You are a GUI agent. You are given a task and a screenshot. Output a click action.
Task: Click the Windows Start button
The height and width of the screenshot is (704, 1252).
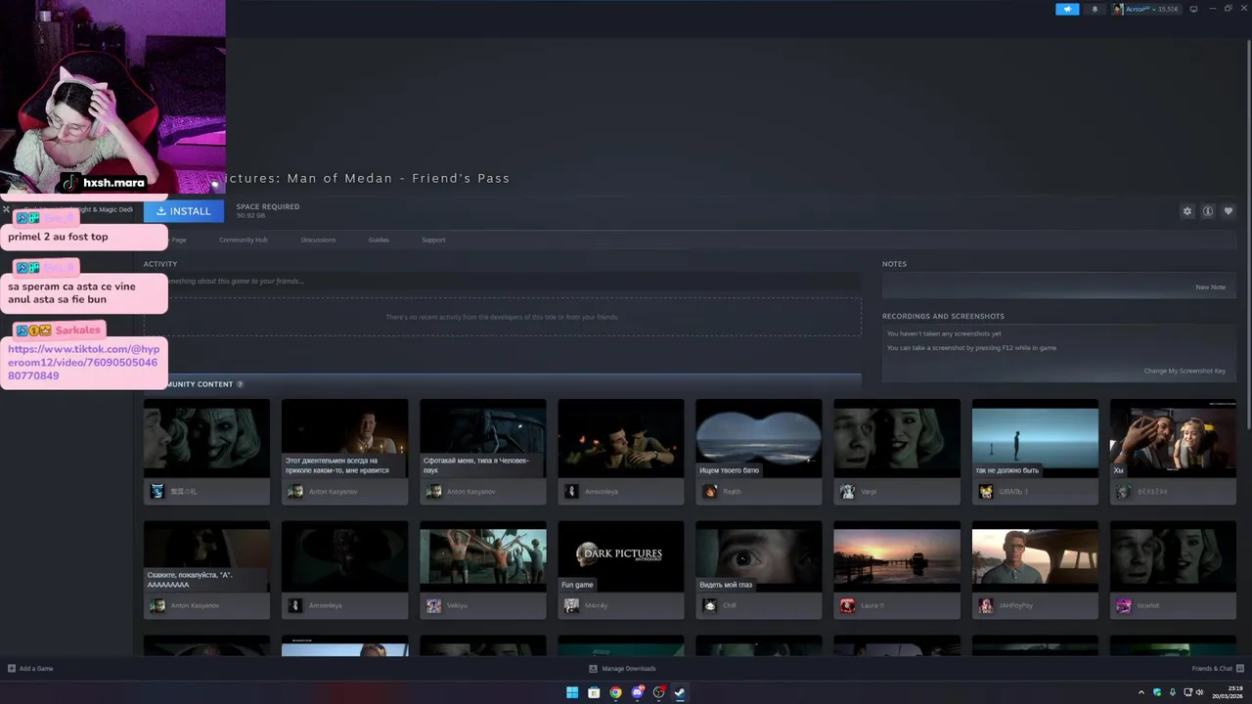[x=572, y=692]
